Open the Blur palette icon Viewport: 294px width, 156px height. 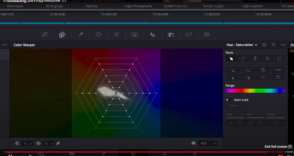[x=153, y=35]
